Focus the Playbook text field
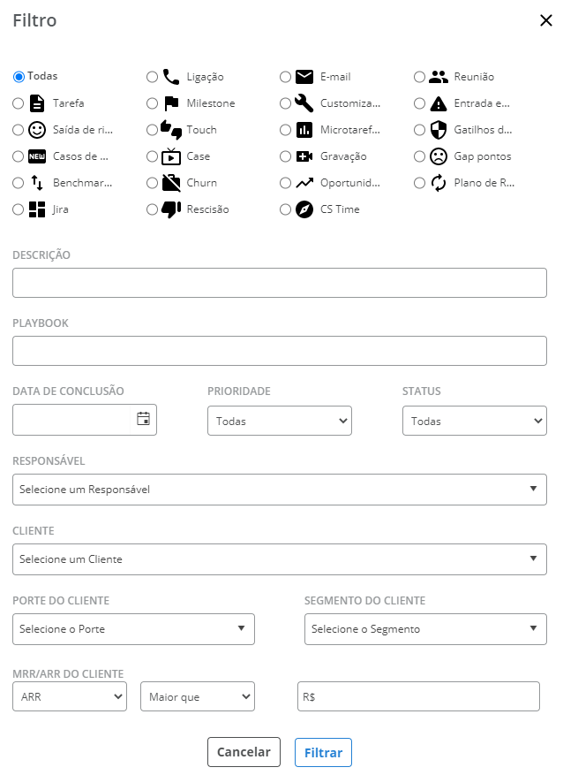Screen dimensions: 563x775 tap(279, 351)
